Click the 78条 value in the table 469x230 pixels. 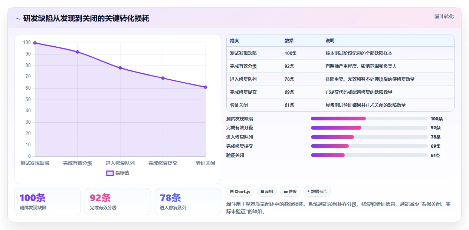(289, 79)
